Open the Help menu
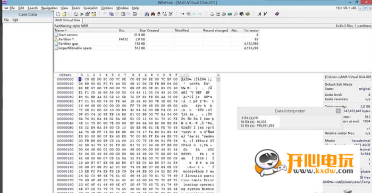Image resolution: width=372 pixels, height=193 pixels. coord(136,8)
